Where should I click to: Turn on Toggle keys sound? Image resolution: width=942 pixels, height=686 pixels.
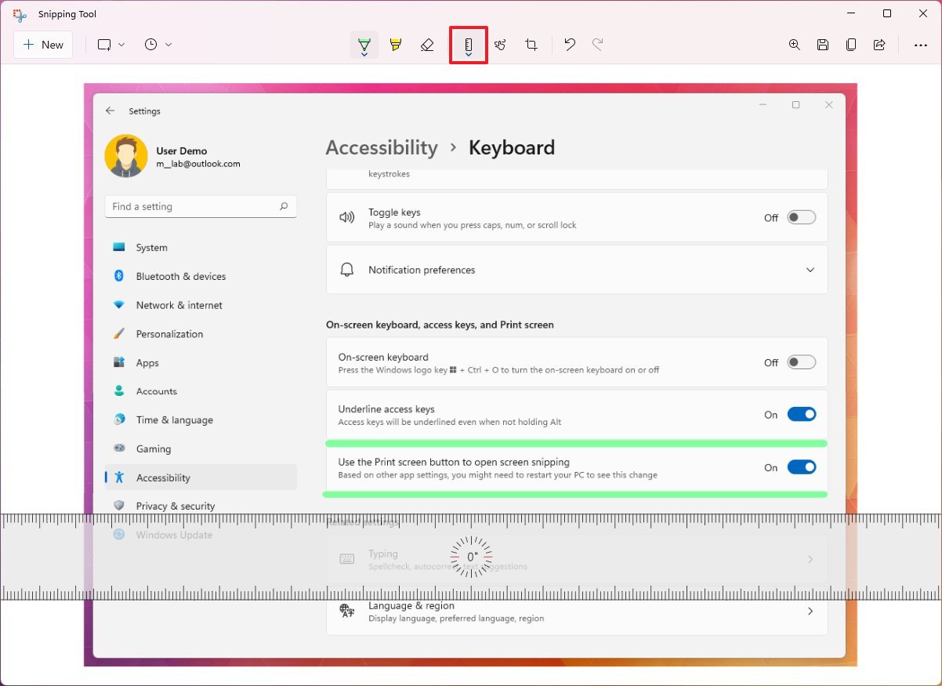[x=801, y=217]
